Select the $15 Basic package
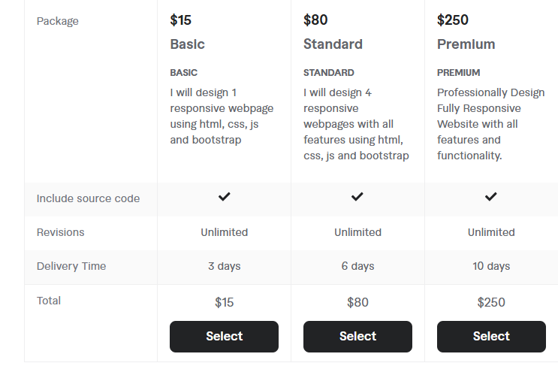Screen dimensions: 558x366 click(225, 337)
